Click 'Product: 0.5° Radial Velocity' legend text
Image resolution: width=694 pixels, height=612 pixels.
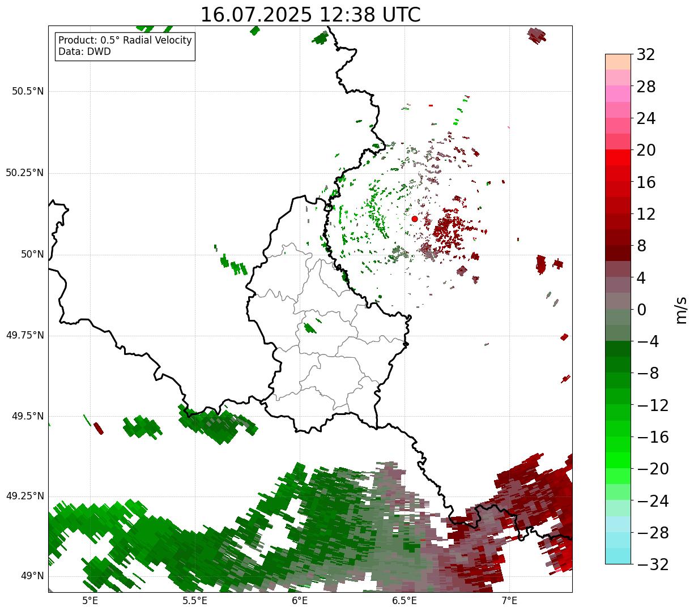point(125,41)
